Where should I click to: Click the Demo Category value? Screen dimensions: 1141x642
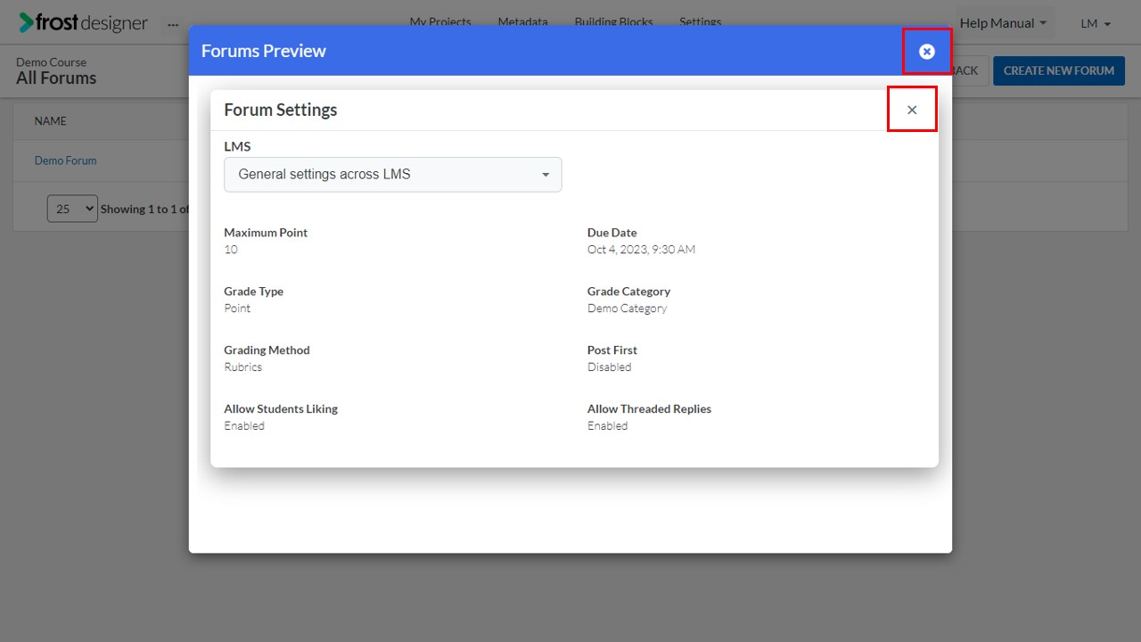click(x=627, y=309)
